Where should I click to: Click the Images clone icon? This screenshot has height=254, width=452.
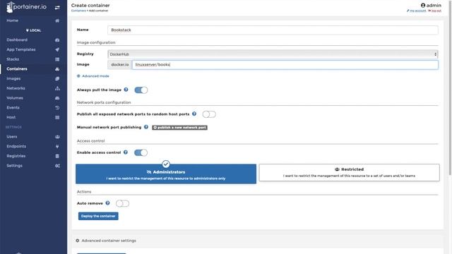click(57, 78)
